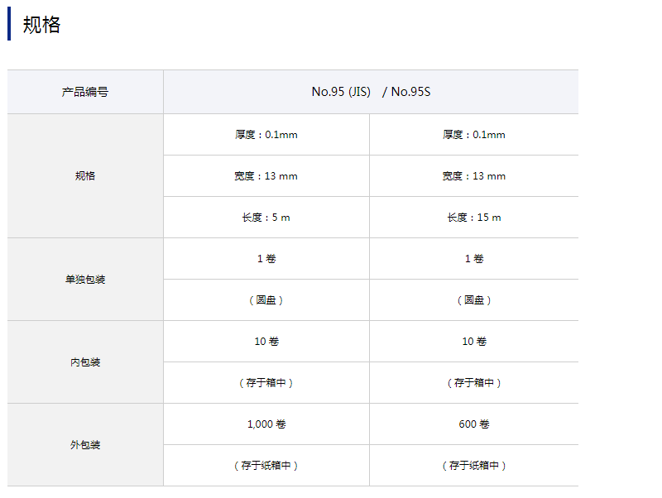Select 宽度：13 mm in the 5 m column

click(266, 176)
